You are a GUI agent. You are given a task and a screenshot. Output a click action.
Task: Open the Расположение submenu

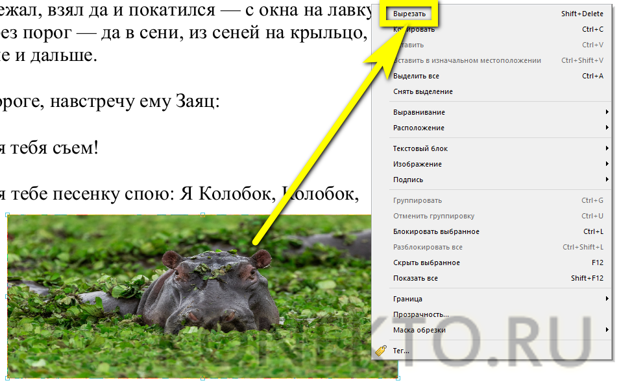[419, 128]
